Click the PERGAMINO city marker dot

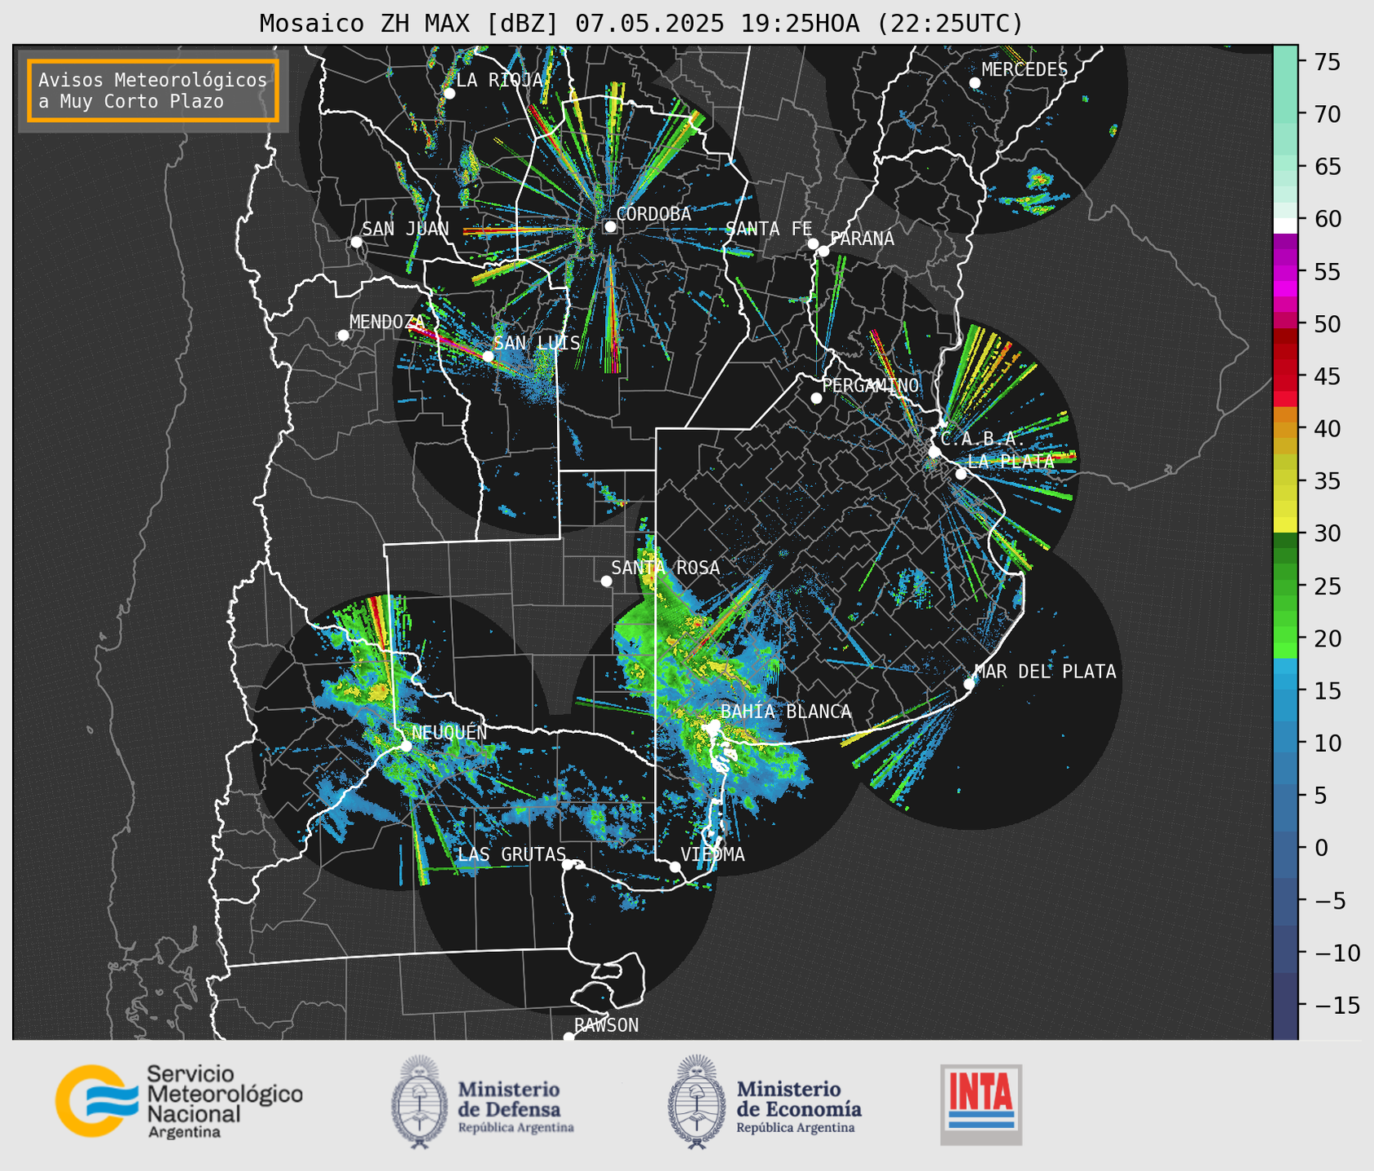(x=816, y=398)
